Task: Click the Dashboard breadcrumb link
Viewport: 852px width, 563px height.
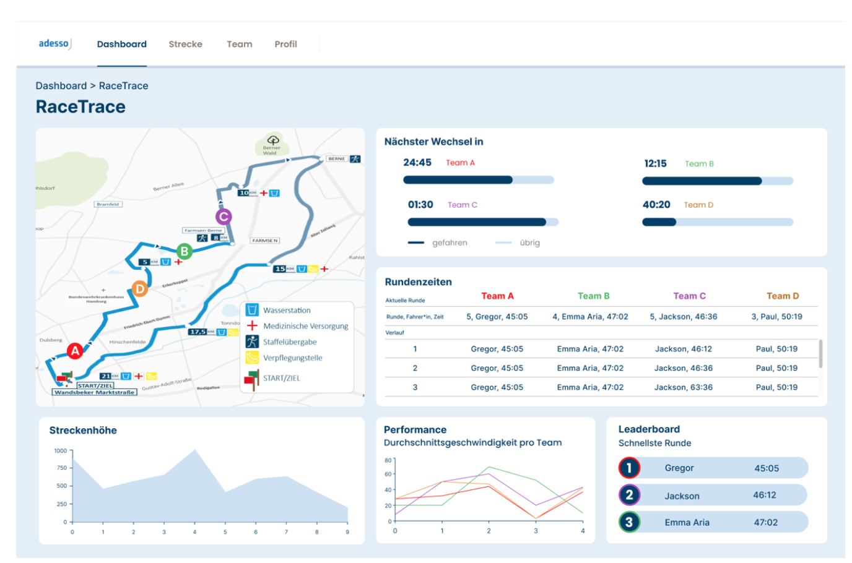Action: coord(61,85)
